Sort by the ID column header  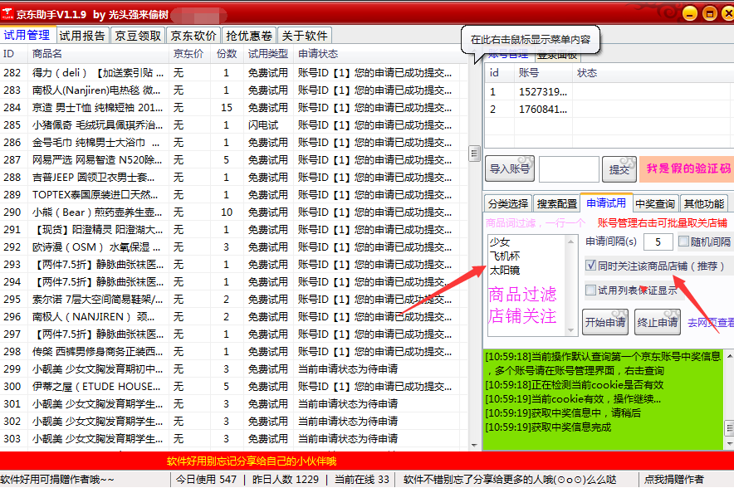tap(13, 54)
